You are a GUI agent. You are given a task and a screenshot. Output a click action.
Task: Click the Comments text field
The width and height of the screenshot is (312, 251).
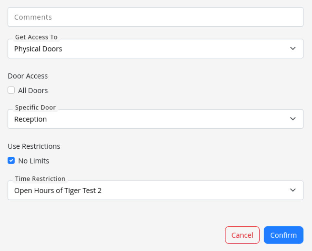pos(155,17)
